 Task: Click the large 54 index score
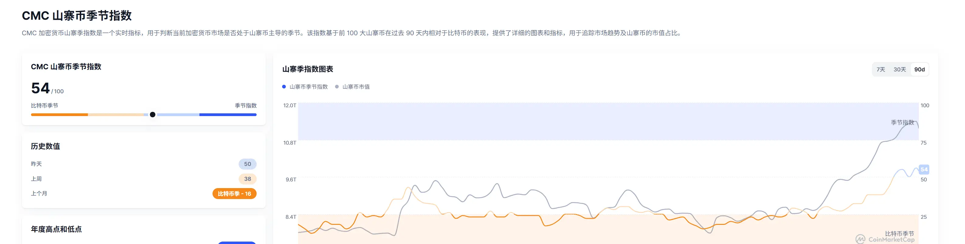click(40, 88)
